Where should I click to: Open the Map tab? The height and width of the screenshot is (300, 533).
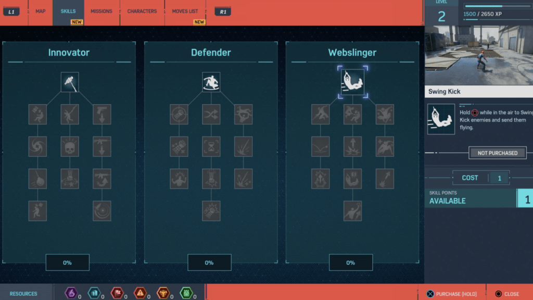point(41,11)
